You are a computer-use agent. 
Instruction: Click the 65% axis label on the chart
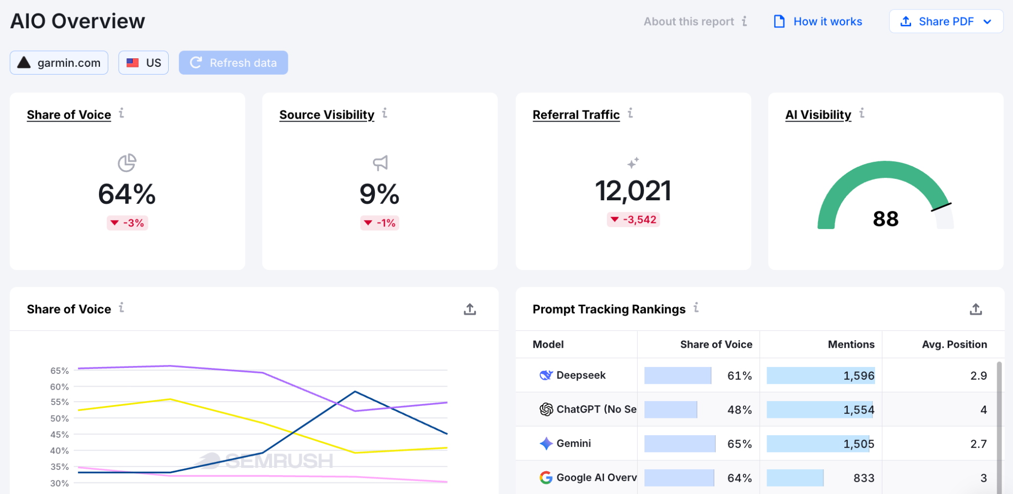click(x=59, y=370)
